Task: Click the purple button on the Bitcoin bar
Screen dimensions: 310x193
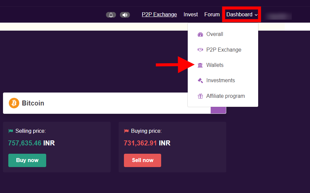Action: point(218,110)
